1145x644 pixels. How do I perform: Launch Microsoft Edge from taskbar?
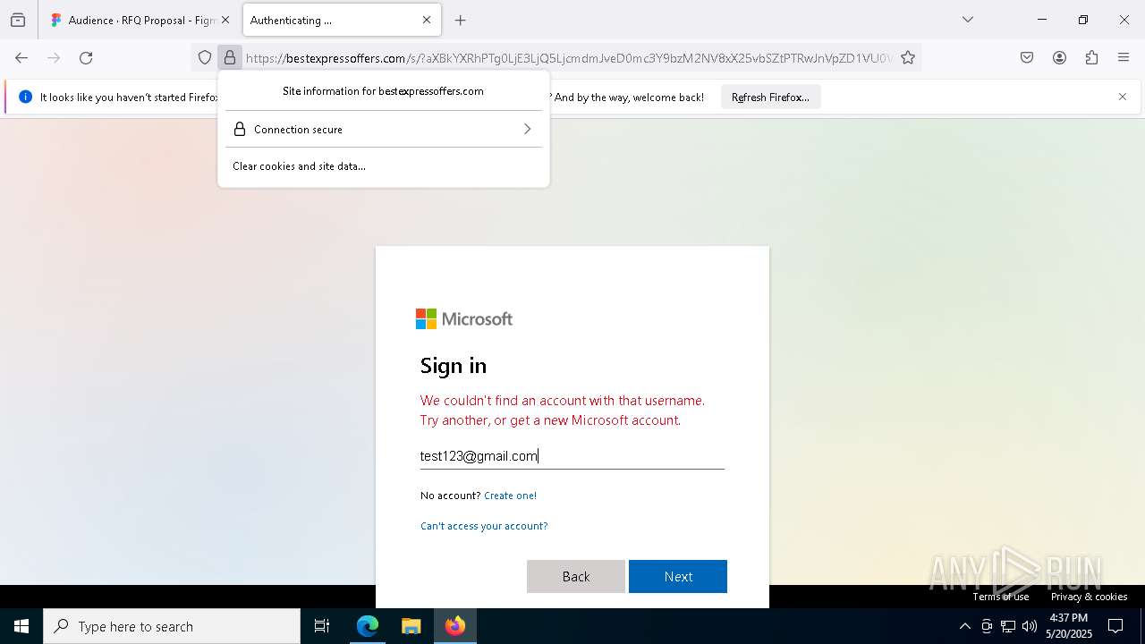coord(368,627)
